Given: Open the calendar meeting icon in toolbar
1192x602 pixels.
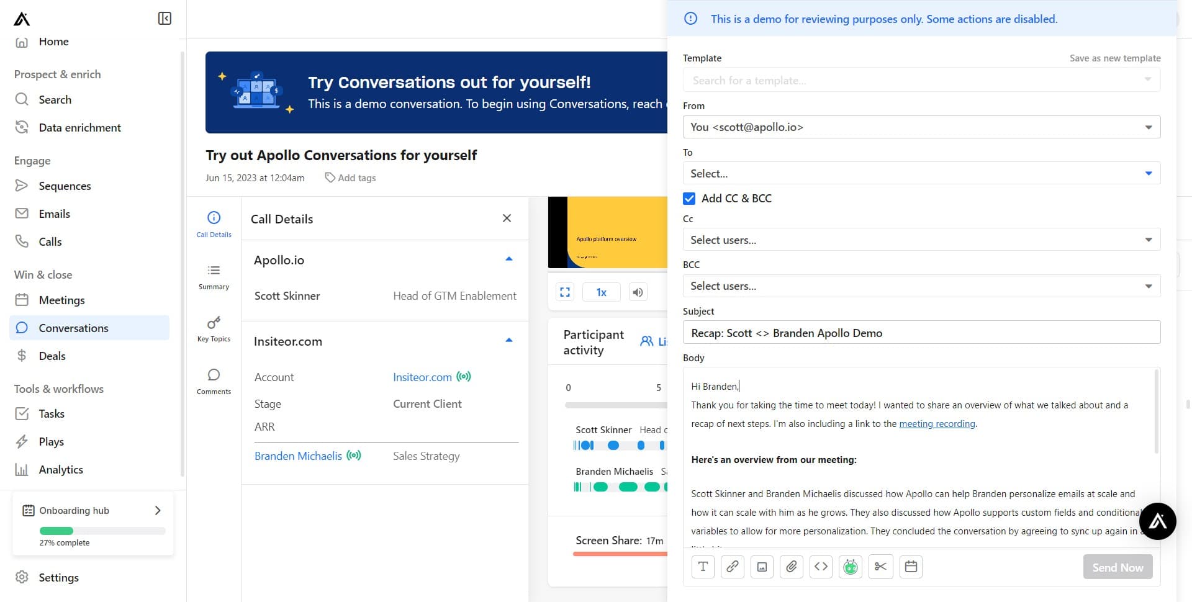Looking at the screenshot, I should click(911, 567).
